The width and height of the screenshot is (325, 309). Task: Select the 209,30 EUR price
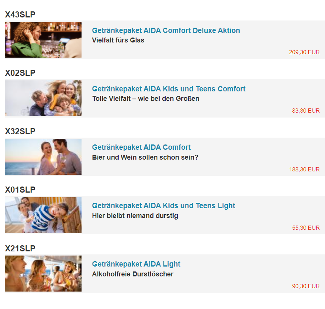(x=304, y=52)
